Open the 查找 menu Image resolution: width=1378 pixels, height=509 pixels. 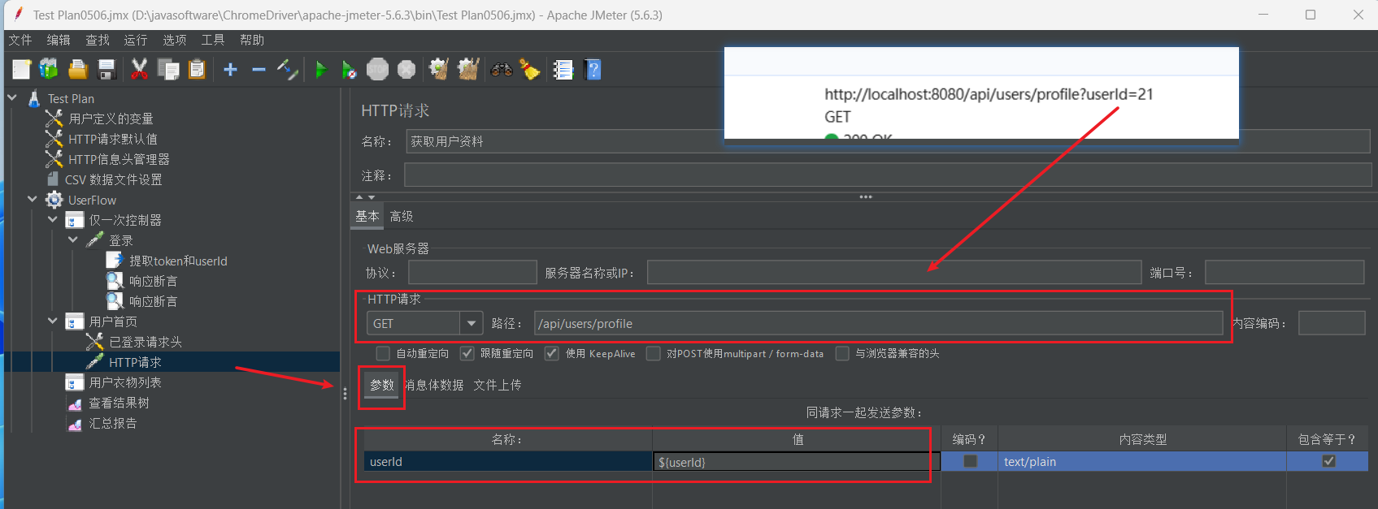point(98,40)
